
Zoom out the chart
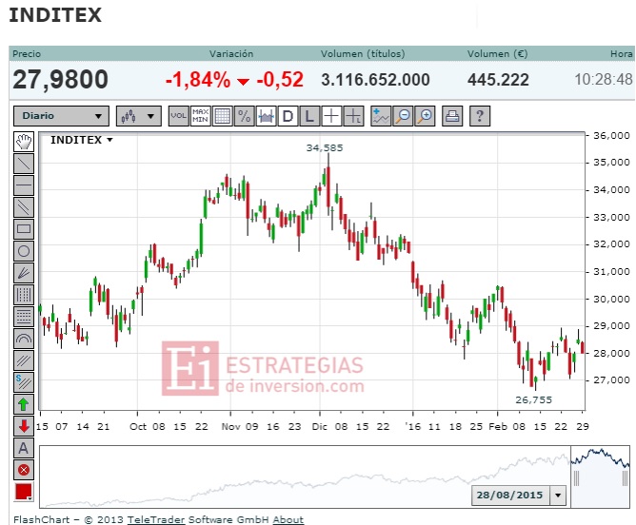403,116
